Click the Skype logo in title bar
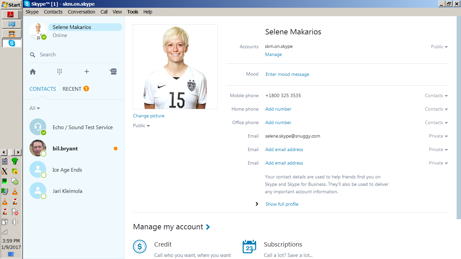This screenshot has height=259, width=461. click(x=27, y=4)
